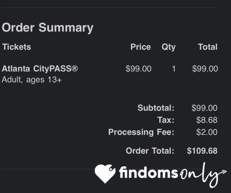Click the Processing Fee label
This screenshot has width=231, height=193.
[x=141, y=132]
